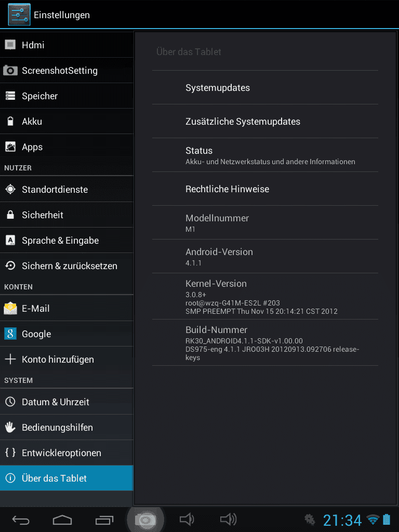This screenshot has width=399, height=532.
Task: Tap the Sichern & zurücksetzen restore icon
Action: 10,265
